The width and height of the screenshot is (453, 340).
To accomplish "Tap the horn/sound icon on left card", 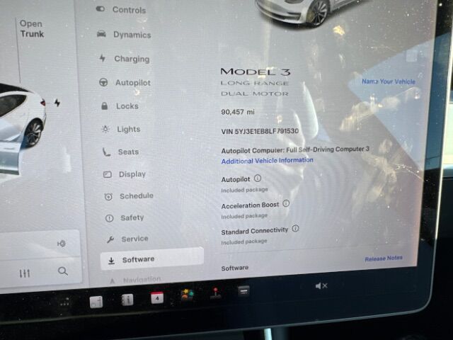I will [62, 244].
